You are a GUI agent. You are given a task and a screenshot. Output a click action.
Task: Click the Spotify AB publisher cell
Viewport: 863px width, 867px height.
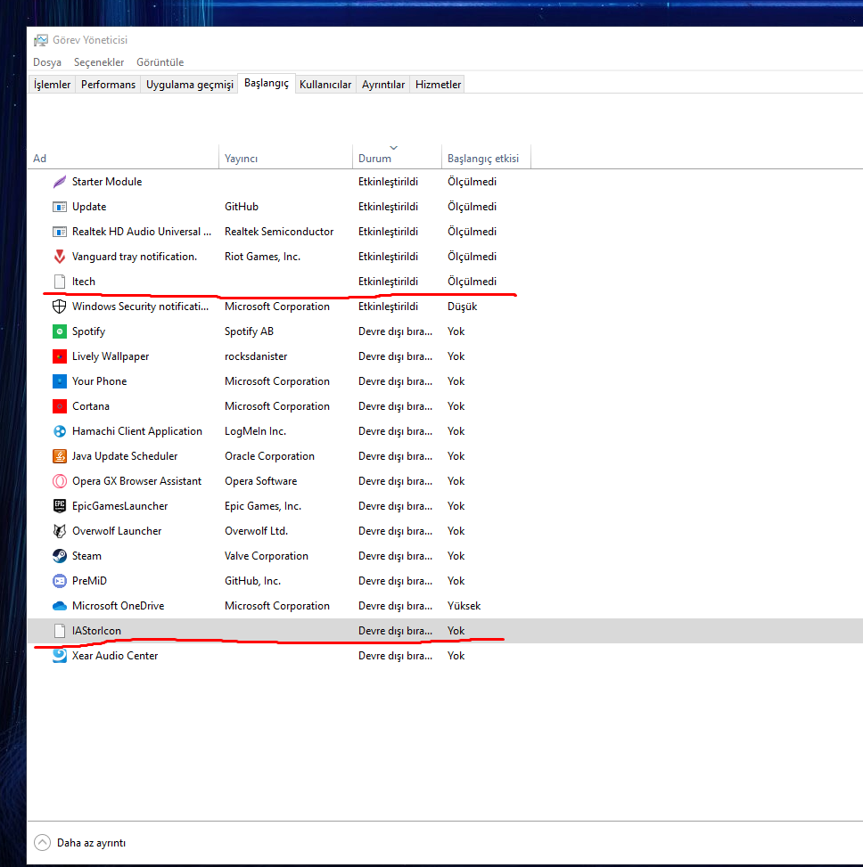249,331
